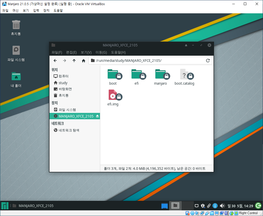Click the VirtualBox optical drive icon
This screenshot has width=263, height=216.
click(x=193, y=213)
